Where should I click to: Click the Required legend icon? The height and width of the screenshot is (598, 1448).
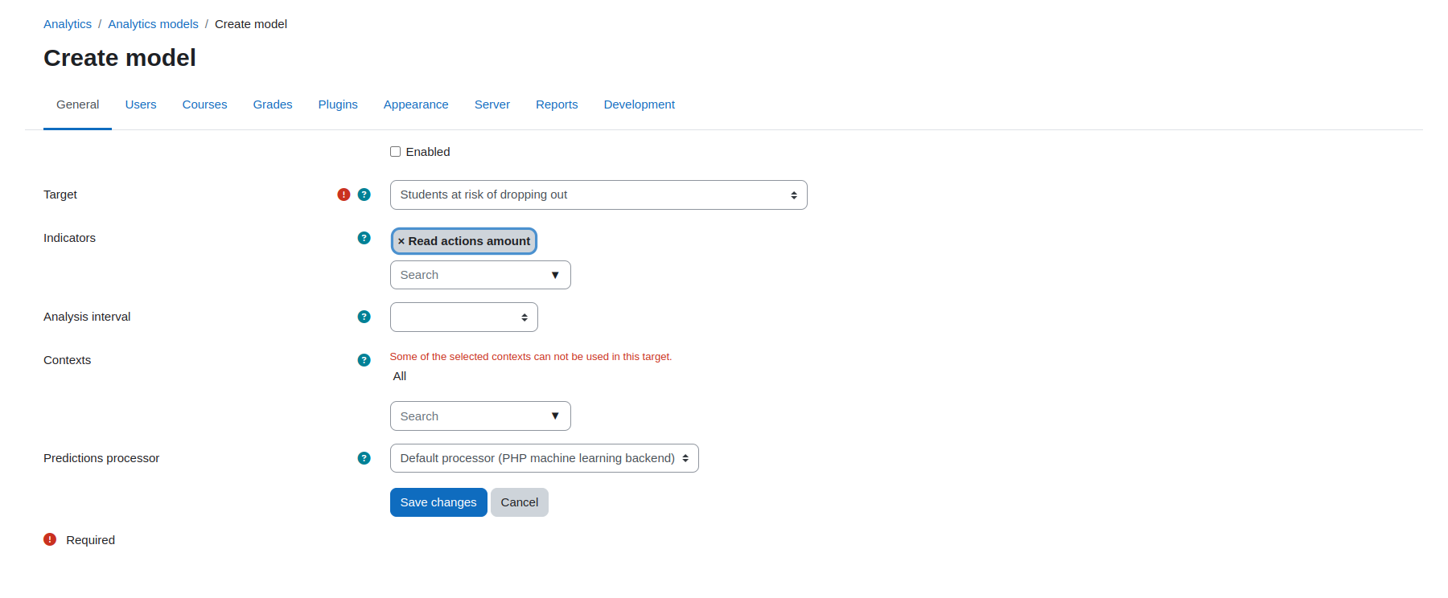tap(50, 539)
